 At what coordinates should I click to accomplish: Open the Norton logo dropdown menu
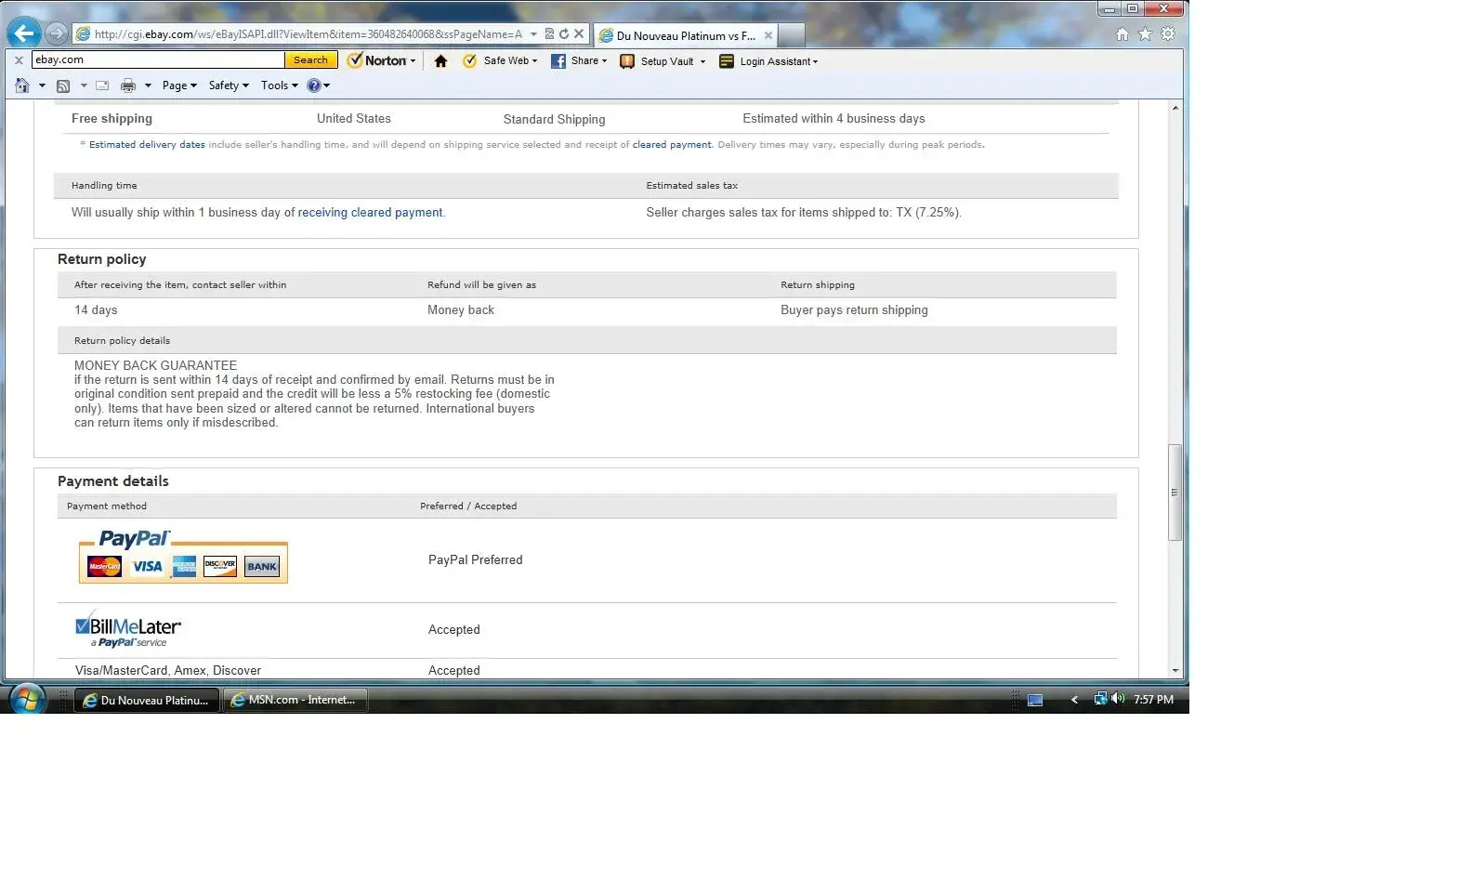(381, 60)
